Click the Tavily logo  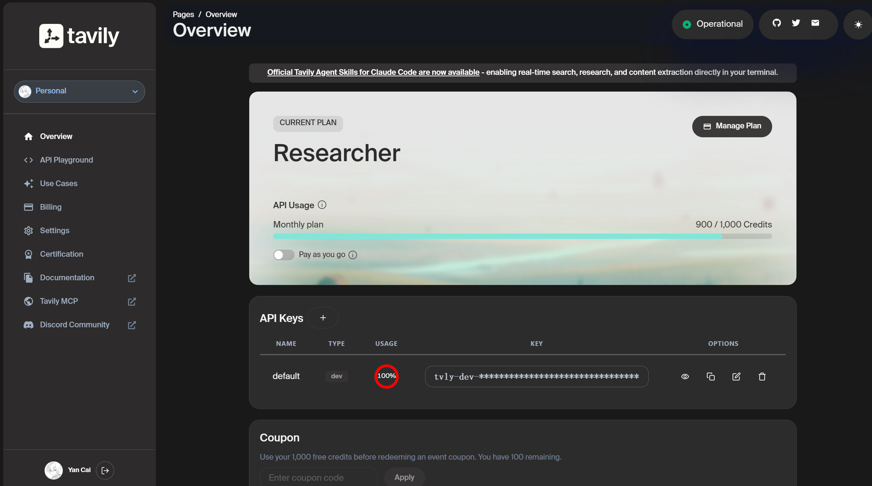tap(79, 36)
